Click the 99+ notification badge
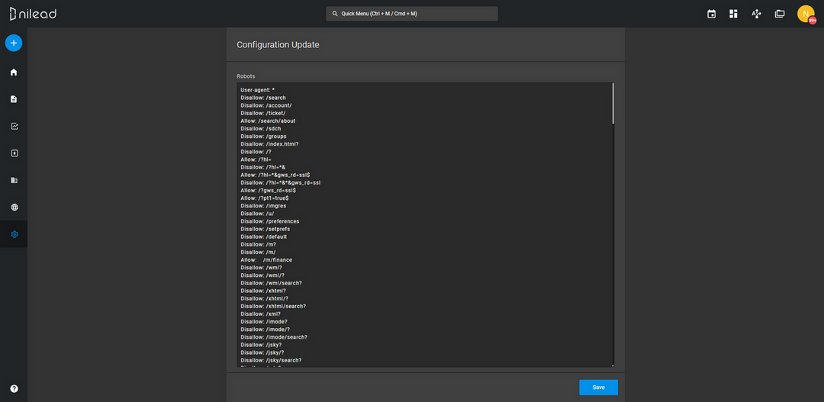This screenshot has width=824, height=402. coord(813,21)
